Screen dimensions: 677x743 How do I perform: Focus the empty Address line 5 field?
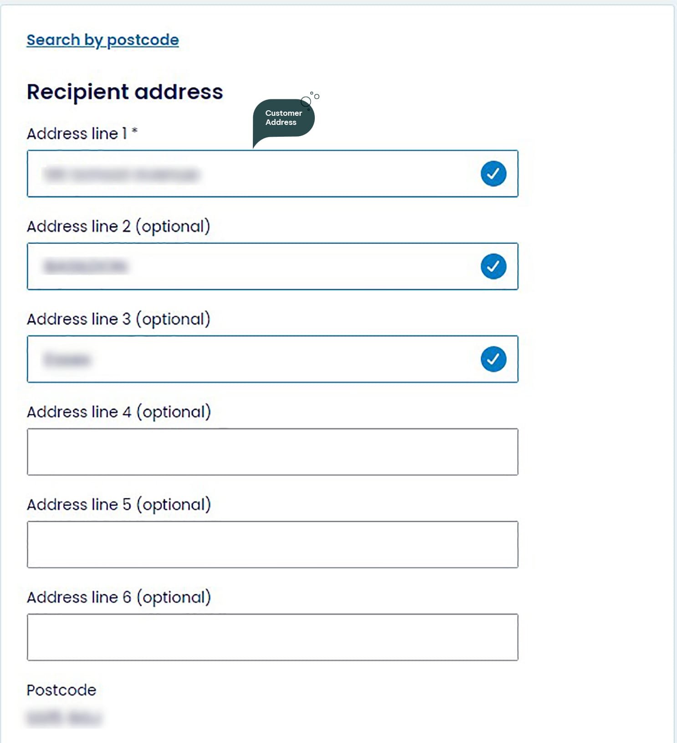pyautogui.click(x=272, y=544)
